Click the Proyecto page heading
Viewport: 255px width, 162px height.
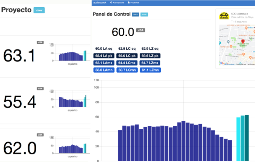[16, 10]
